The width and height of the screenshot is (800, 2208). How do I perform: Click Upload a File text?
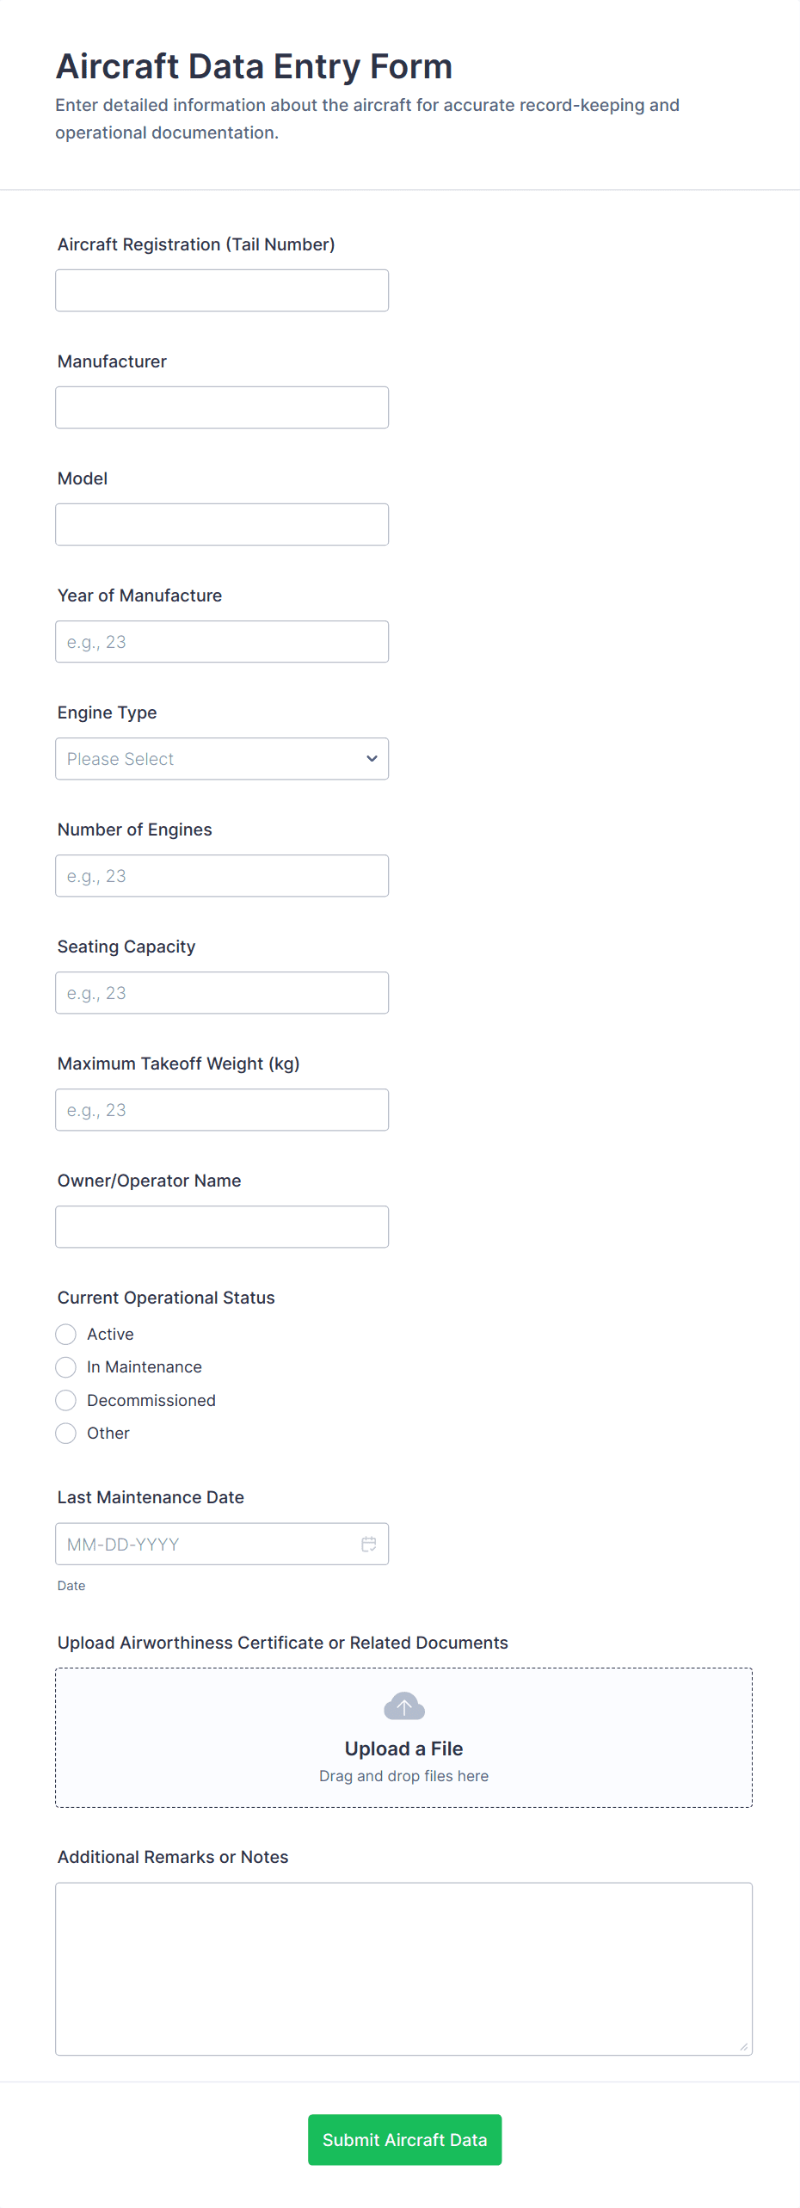coord(403,1749)
